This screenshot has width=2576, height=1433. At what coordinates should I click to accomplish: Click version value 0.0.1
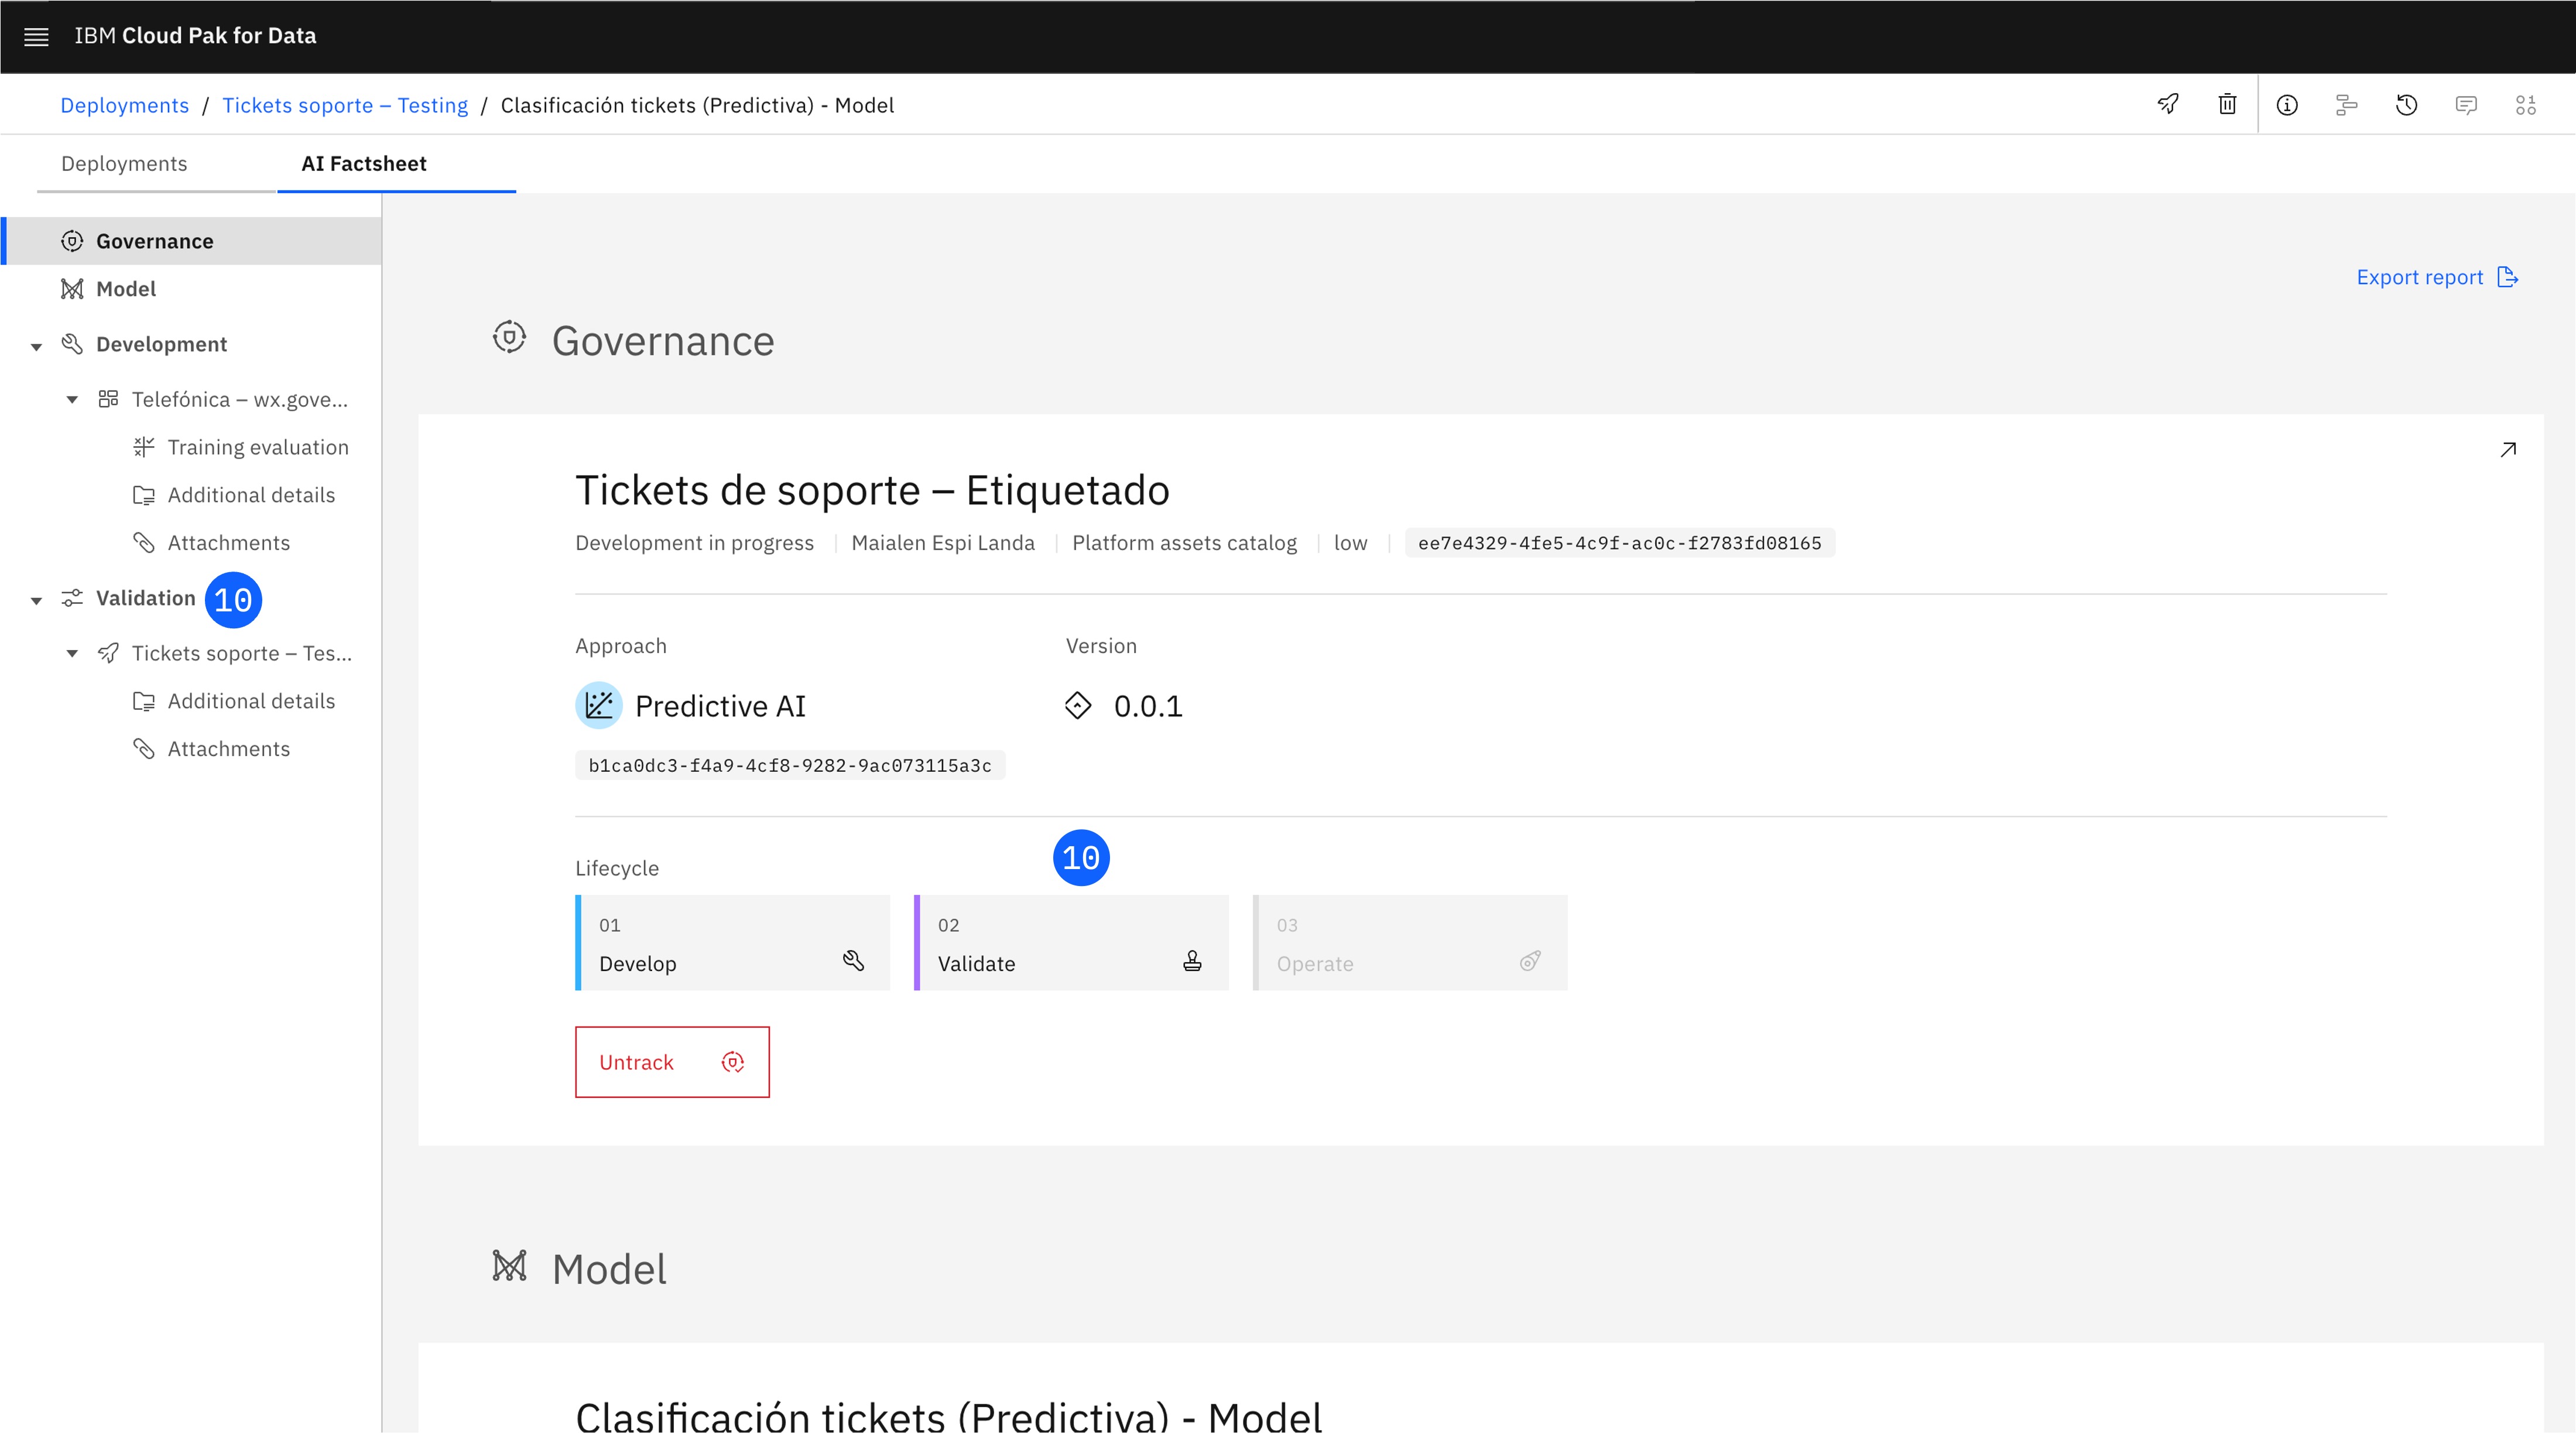point(1148,706)
